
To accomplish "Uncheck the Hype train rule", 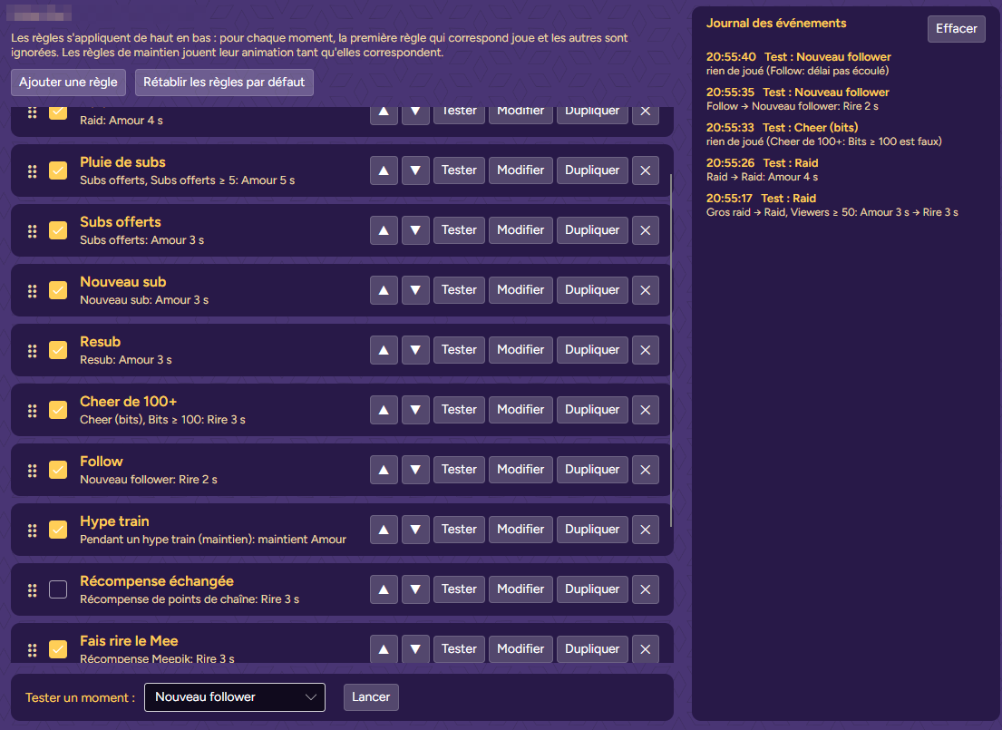I will 58,530.
